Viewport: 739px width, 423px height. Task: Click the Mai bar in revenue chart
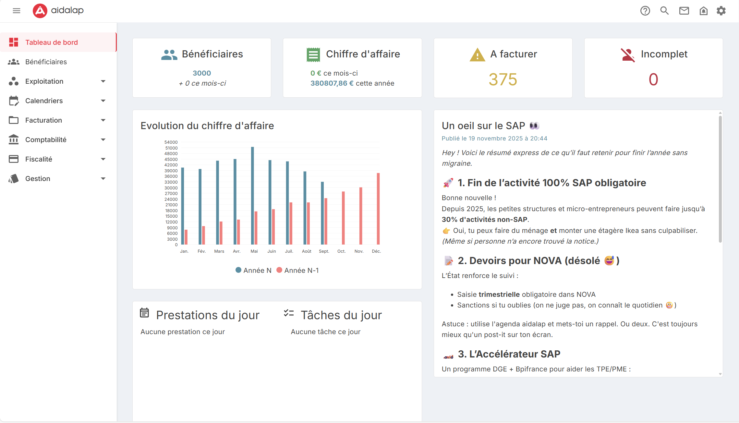(252, 195)
